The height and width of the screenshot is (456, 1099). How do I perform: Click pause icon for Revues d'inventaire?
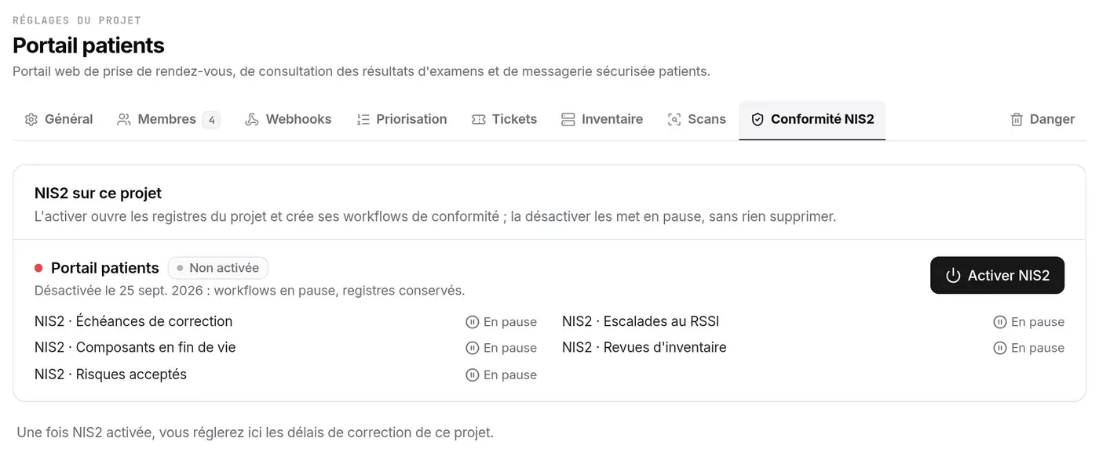click(1000, 348)
